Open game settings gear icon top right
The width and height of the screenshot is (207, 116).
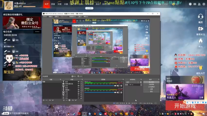click(x=204, y=4)
